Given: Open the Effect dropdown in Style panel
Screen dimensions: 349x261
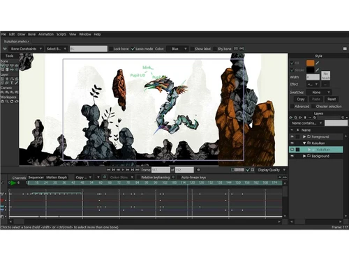Looking at the screenshot, I should tap(313, 84).
